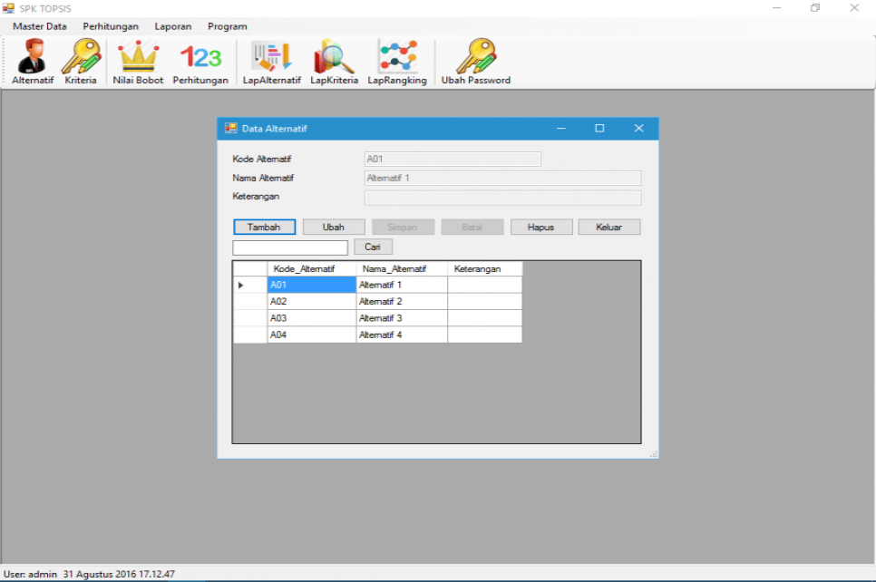Click the Ubah Password key icon
This screenshot has height=582, width=876.
(x=474, y=61)
